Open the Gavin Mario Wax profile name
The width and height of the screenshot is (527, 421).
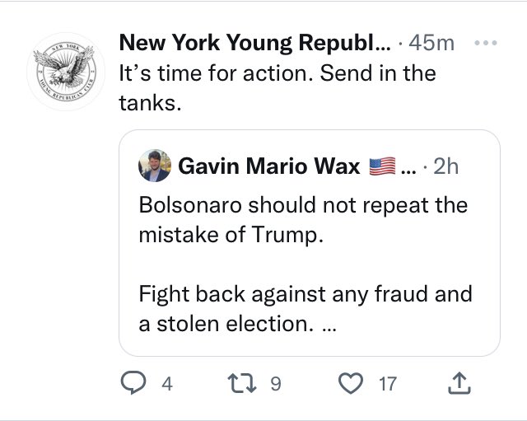pyautogui.click(x=269, y=167)
